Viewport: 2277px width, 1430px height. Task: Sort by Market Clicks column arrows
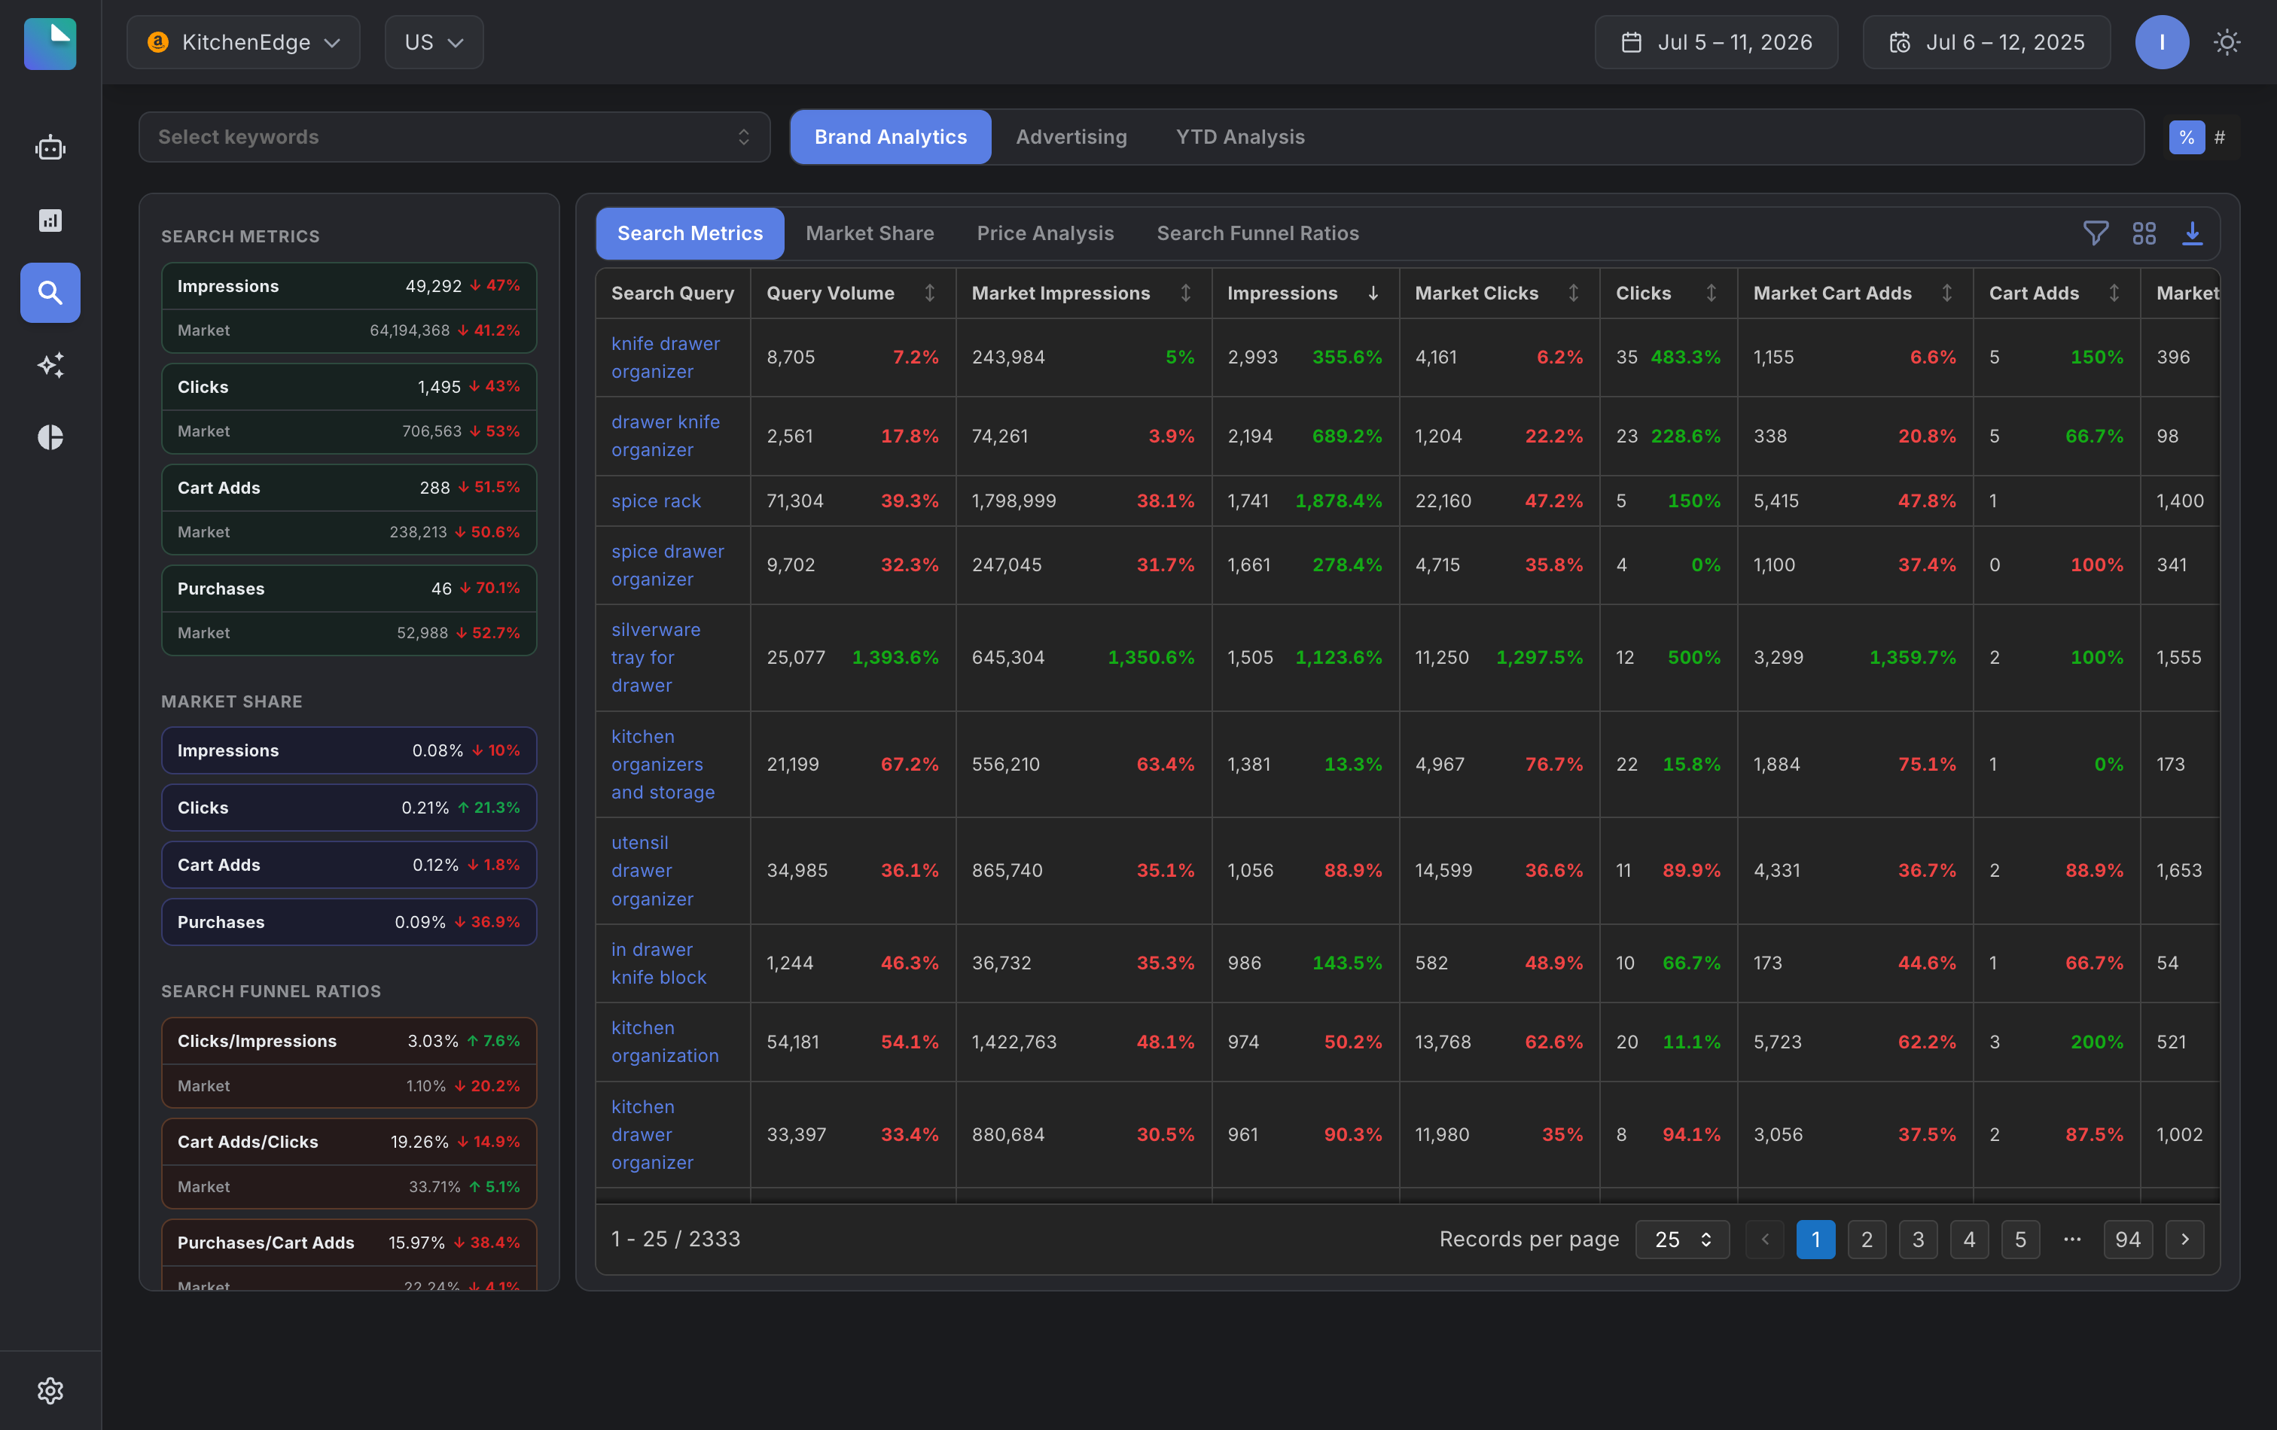[x=1574, y=293]
